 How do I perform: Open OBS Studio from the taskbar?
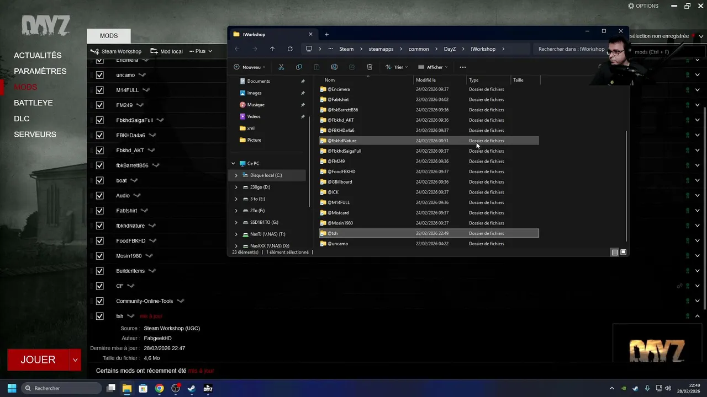click(x=176, y=388)
